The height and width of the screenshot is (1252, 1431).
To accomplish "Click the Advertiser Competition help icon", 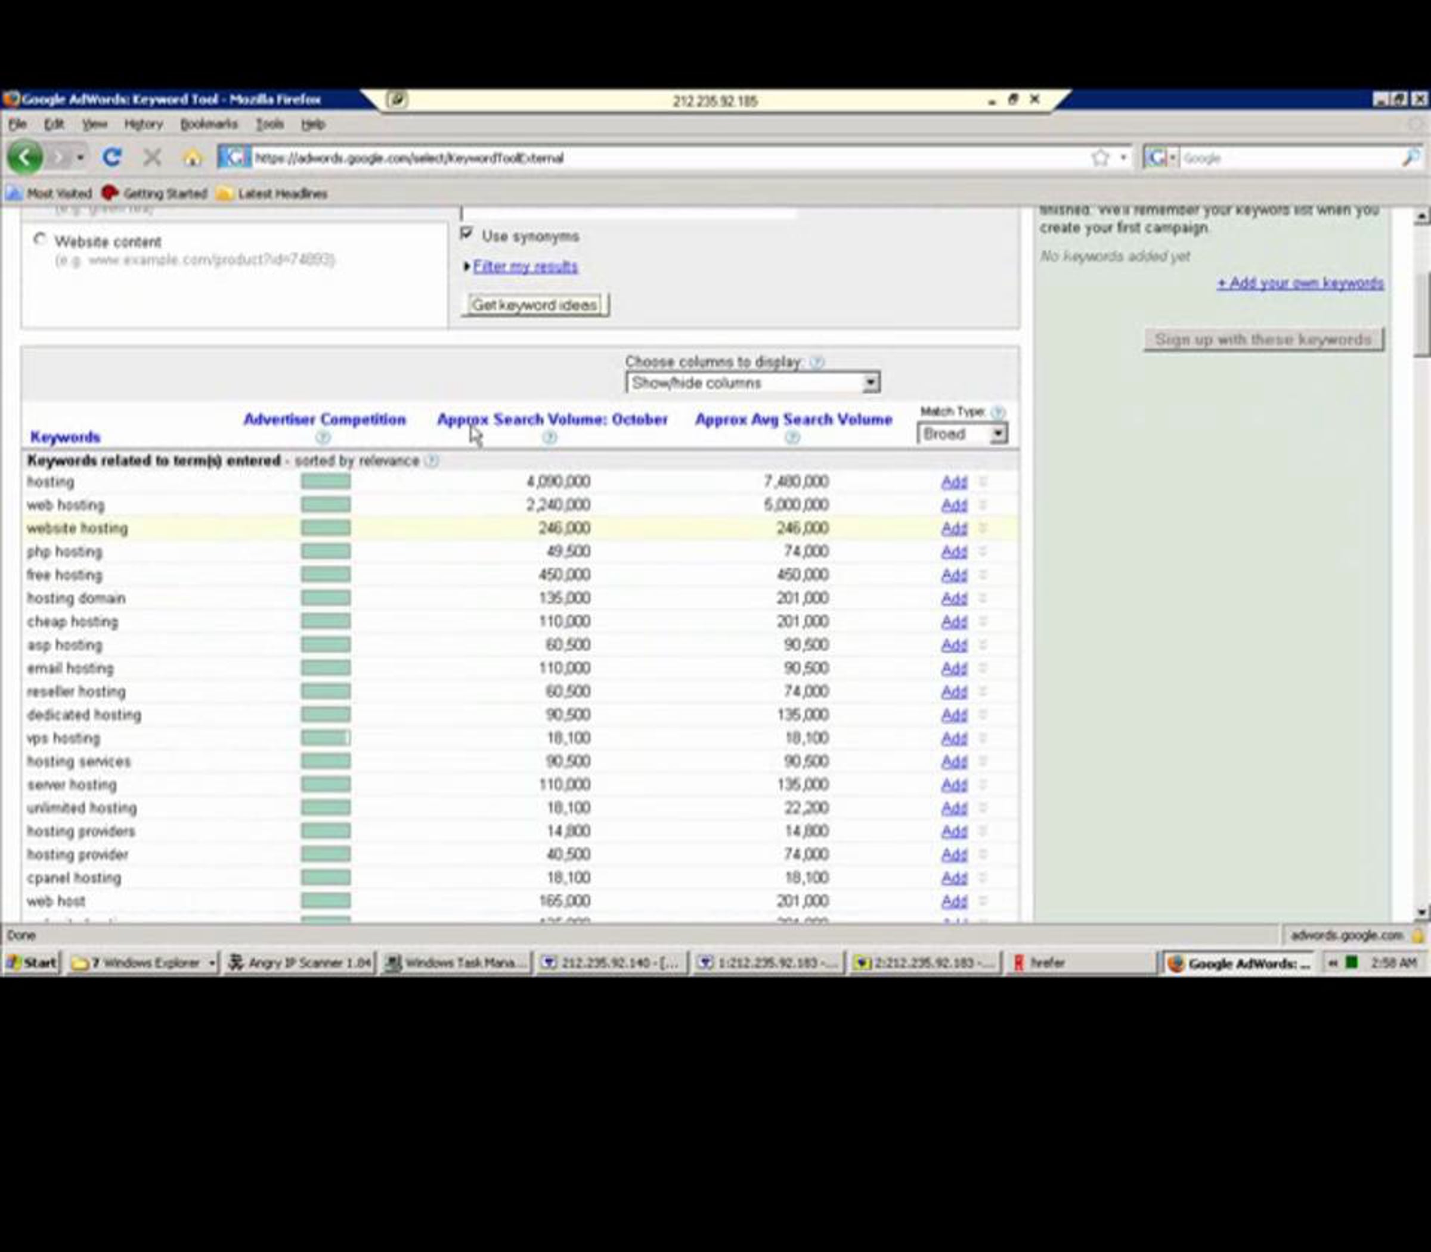I will 323,438.
